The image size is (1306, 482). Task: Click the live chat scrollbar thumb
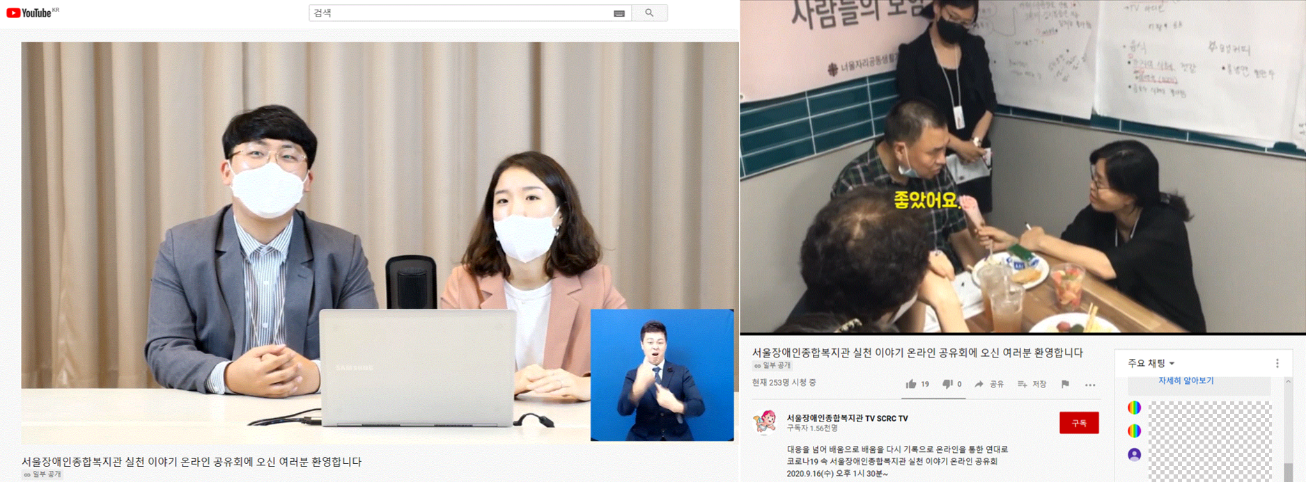(x=1288, y=472)
